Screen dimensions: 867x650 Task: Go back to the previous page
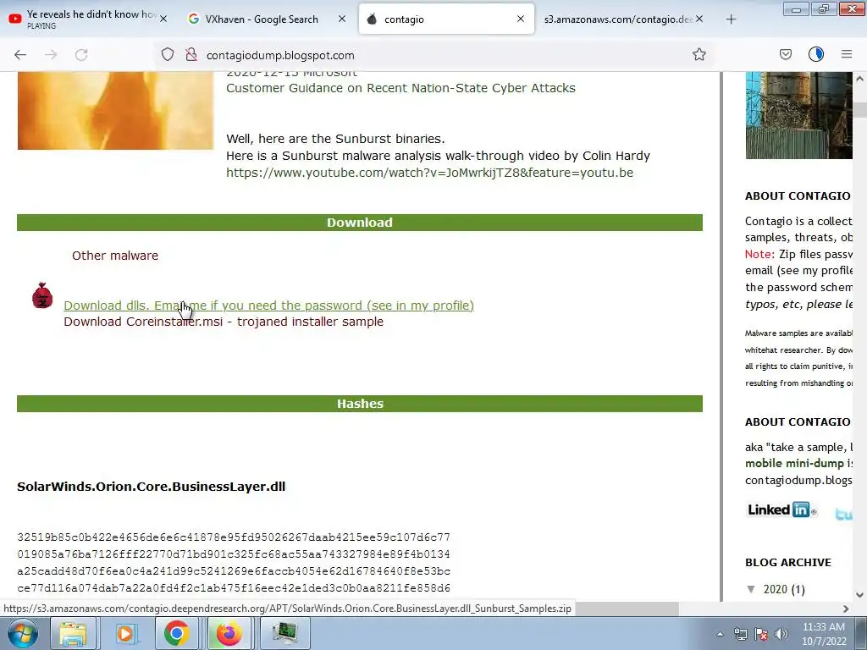coord(20,55)
